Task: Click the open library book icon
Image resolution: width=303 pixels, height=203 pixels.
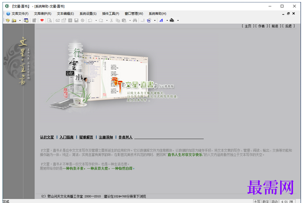Action: coord(8,20)
